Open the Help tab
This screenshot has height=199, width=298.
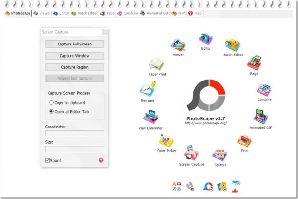coord(195,13)
